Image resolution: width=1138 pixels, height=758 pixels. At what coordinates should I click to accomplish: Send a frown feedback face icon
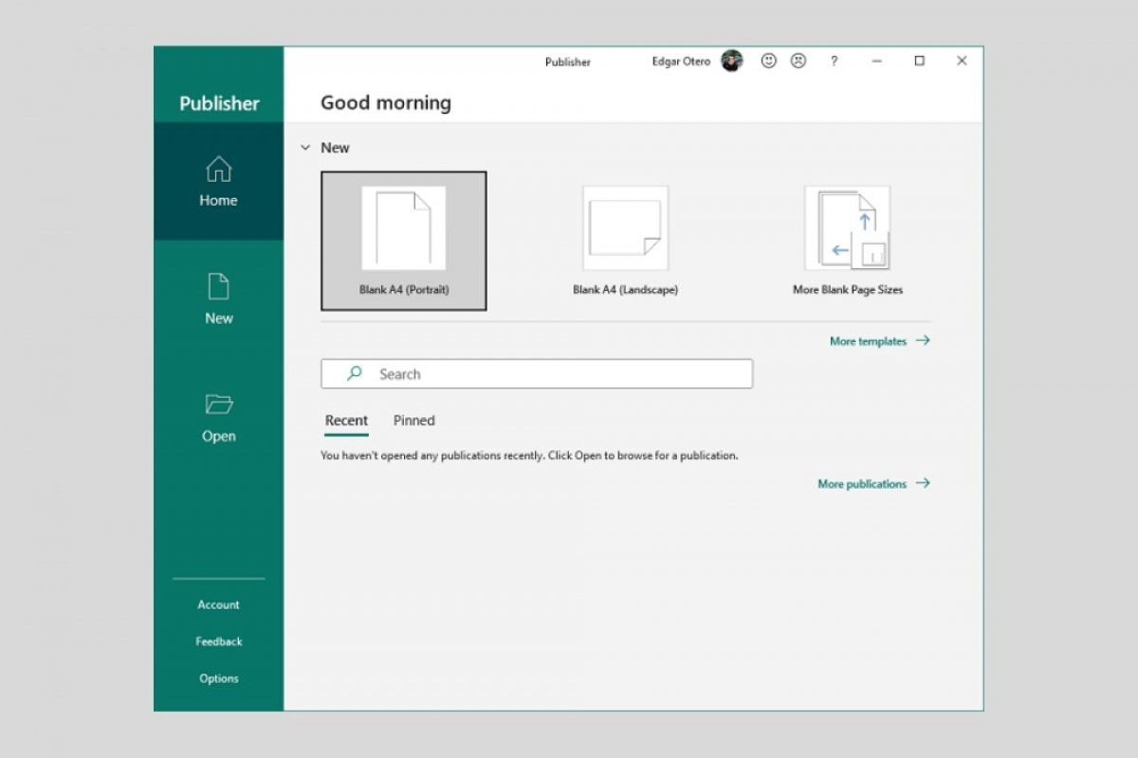tap(798, 61)
